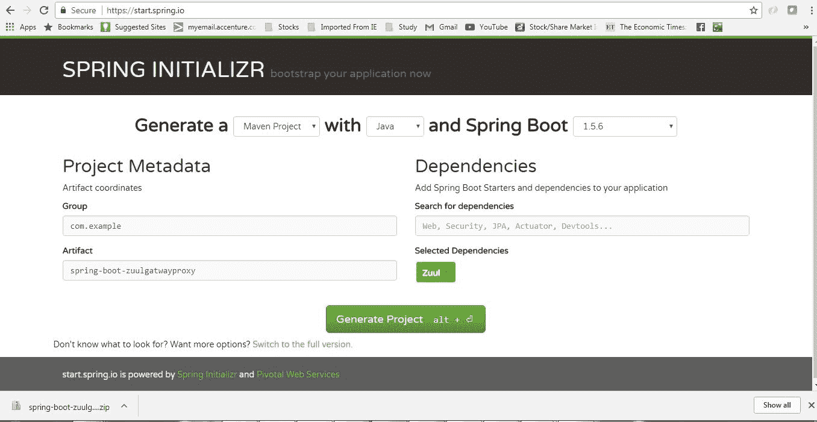Click into the Group input field
The width and height of the screenshot is (817, 422).
(x=230, y=226)
